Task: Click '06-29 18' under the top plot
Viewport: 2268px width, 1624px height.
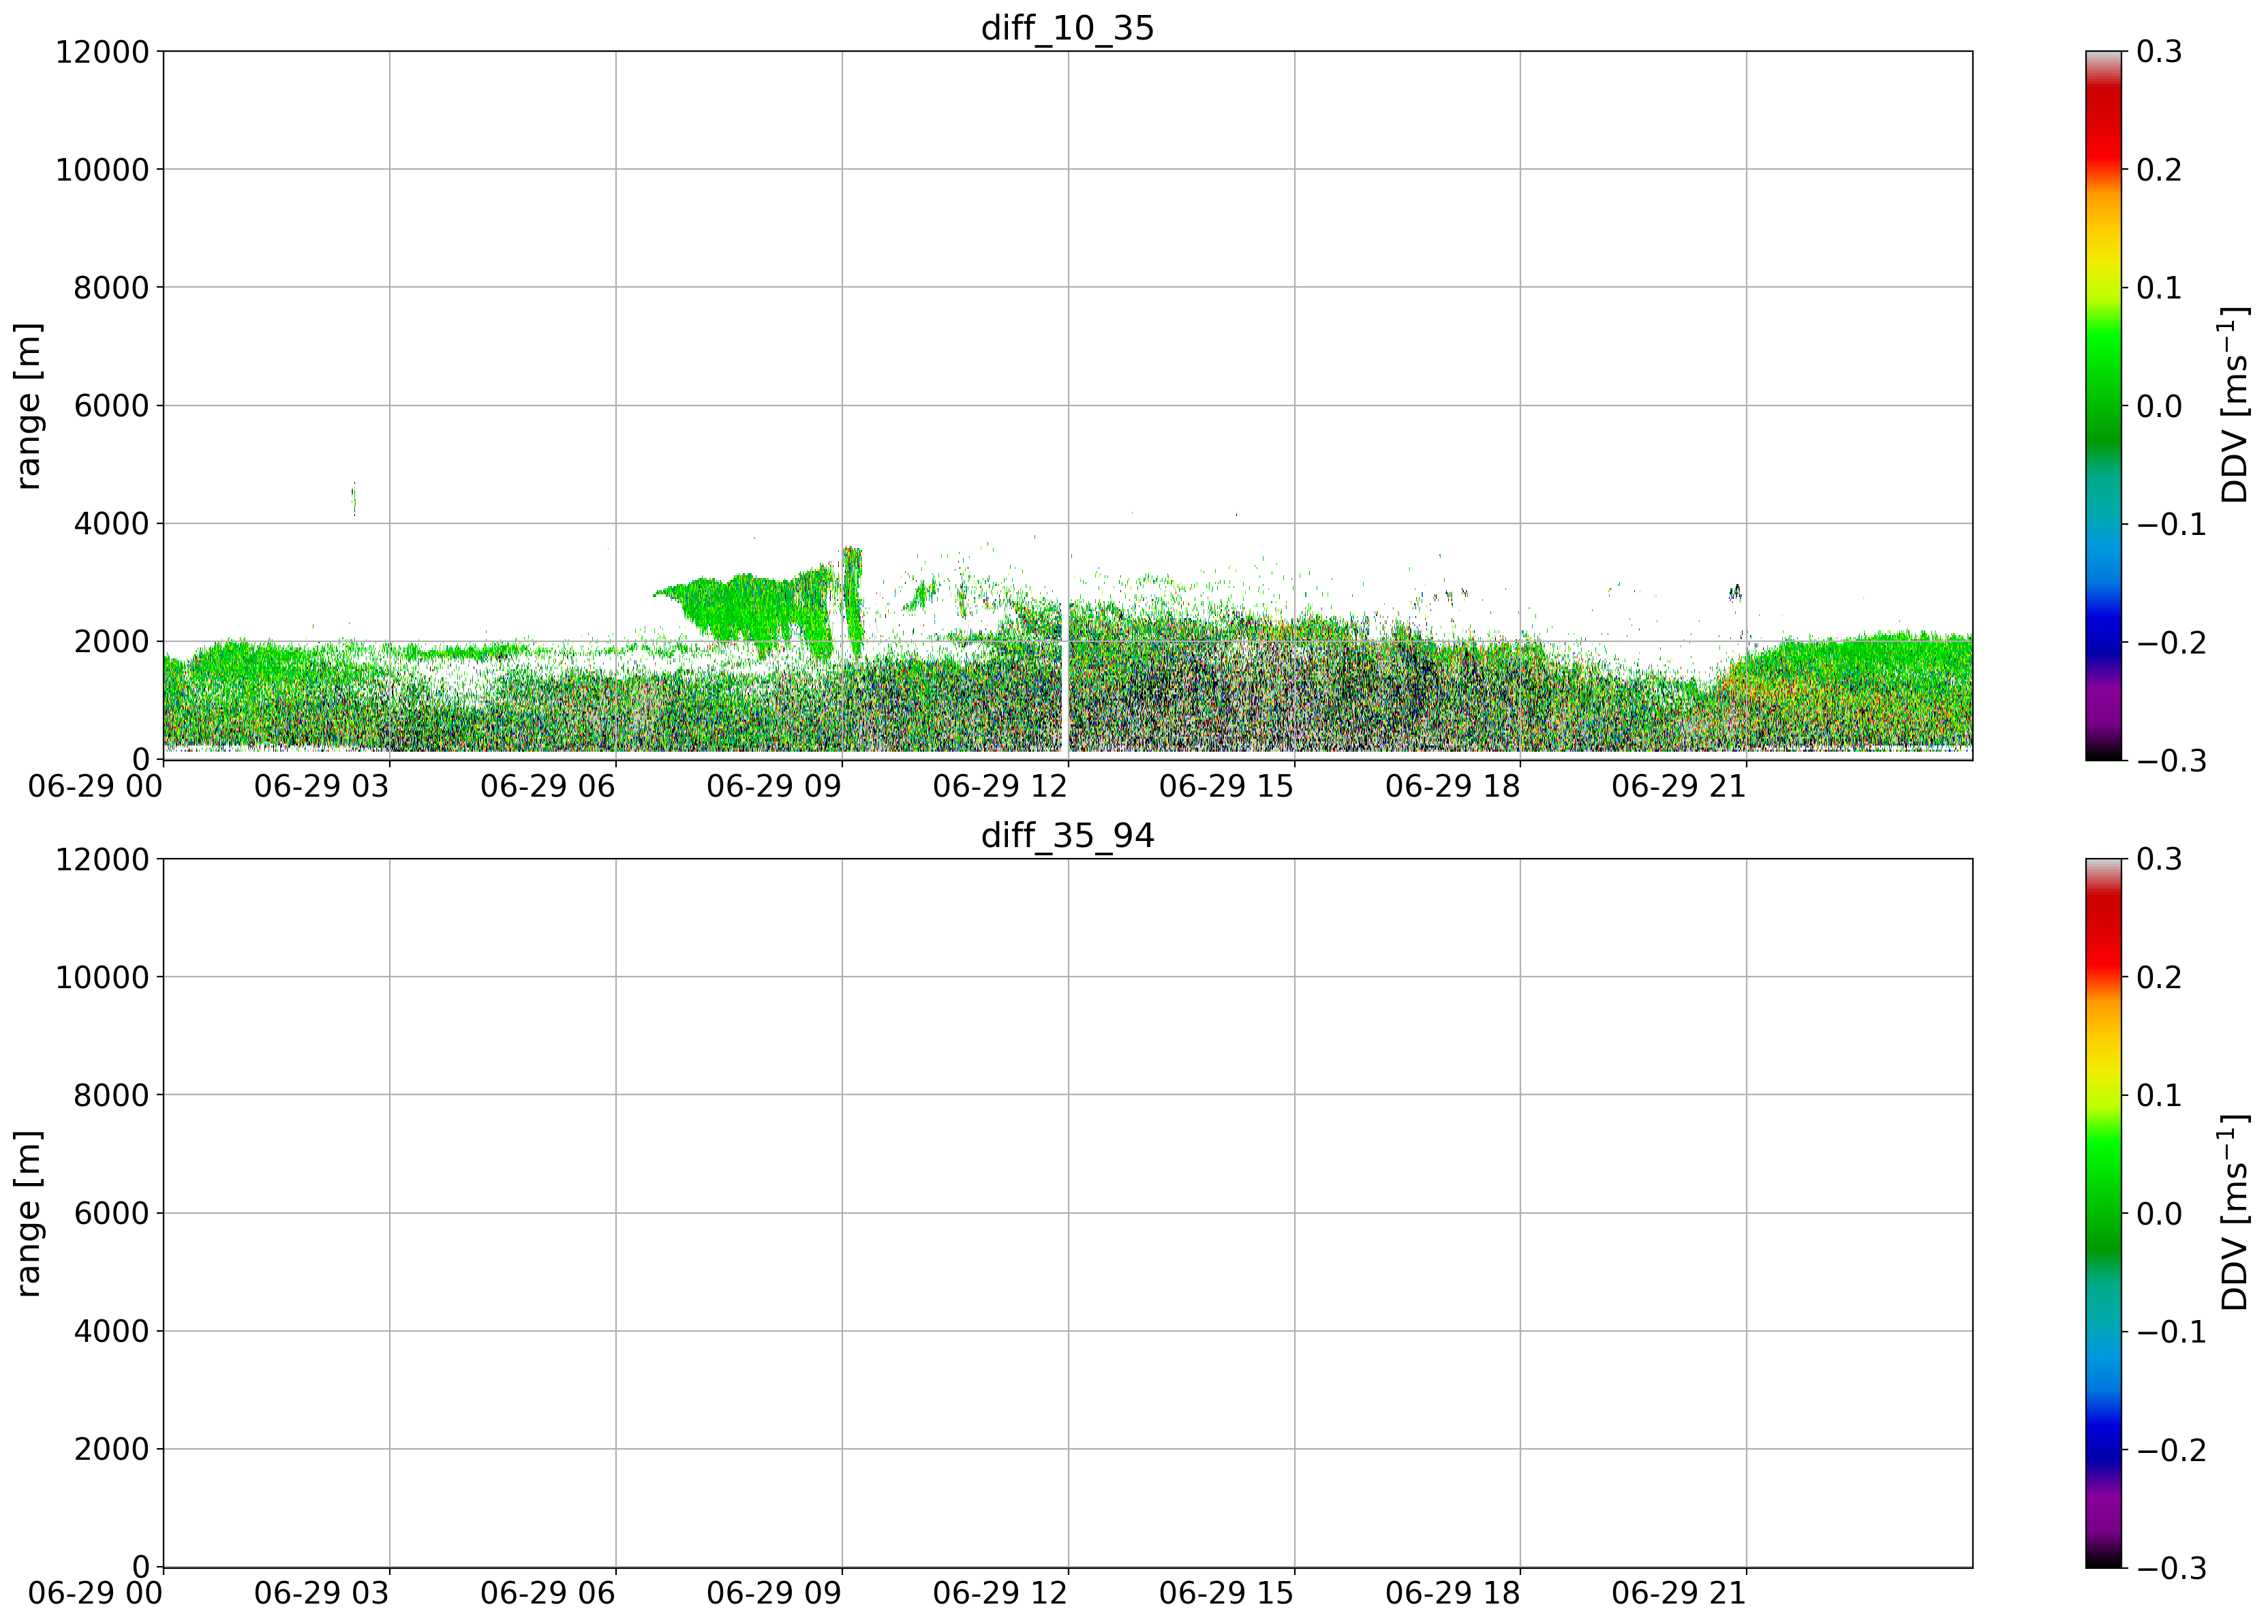Action: tap(1452, 786)
